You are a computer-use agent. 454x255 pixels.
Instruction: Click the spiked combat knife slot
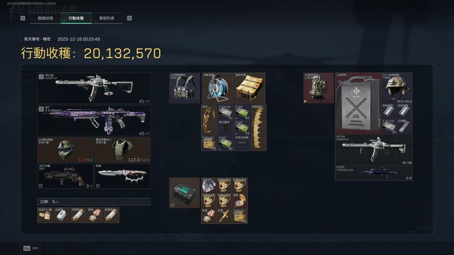122,176
